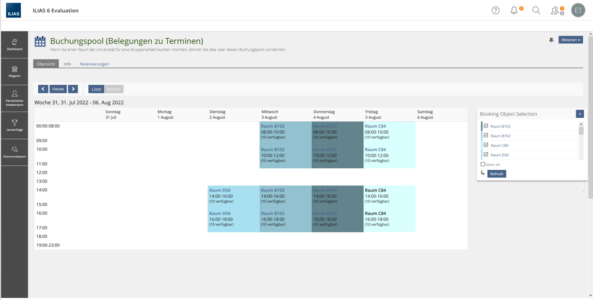Open Persönlicher Arbeitsraum in sidebar
Image resolution: width=593 pixels, height=300 pixels.
point(14,98)
